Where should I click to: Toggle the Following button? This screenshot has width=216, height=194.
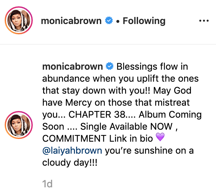pyautogui.click(x=144, y=21)
